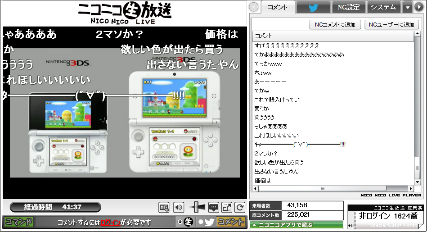Click the green コマンド command button
Screen dimensions: 427x232
[19, 222]
